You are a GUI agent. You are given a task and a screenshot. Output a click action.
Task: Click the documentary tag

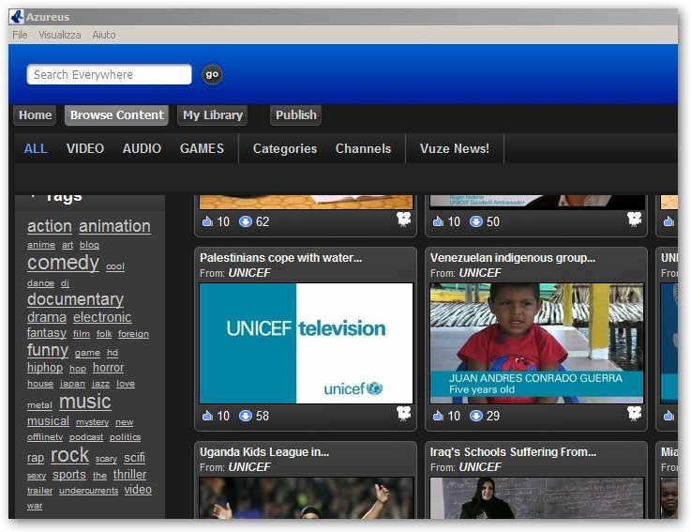75,299
